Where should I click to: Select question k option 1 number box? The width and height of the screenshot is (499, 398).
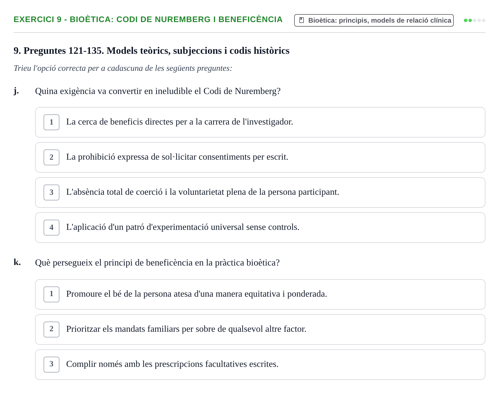pyautogui.click(x=51, y=294)
